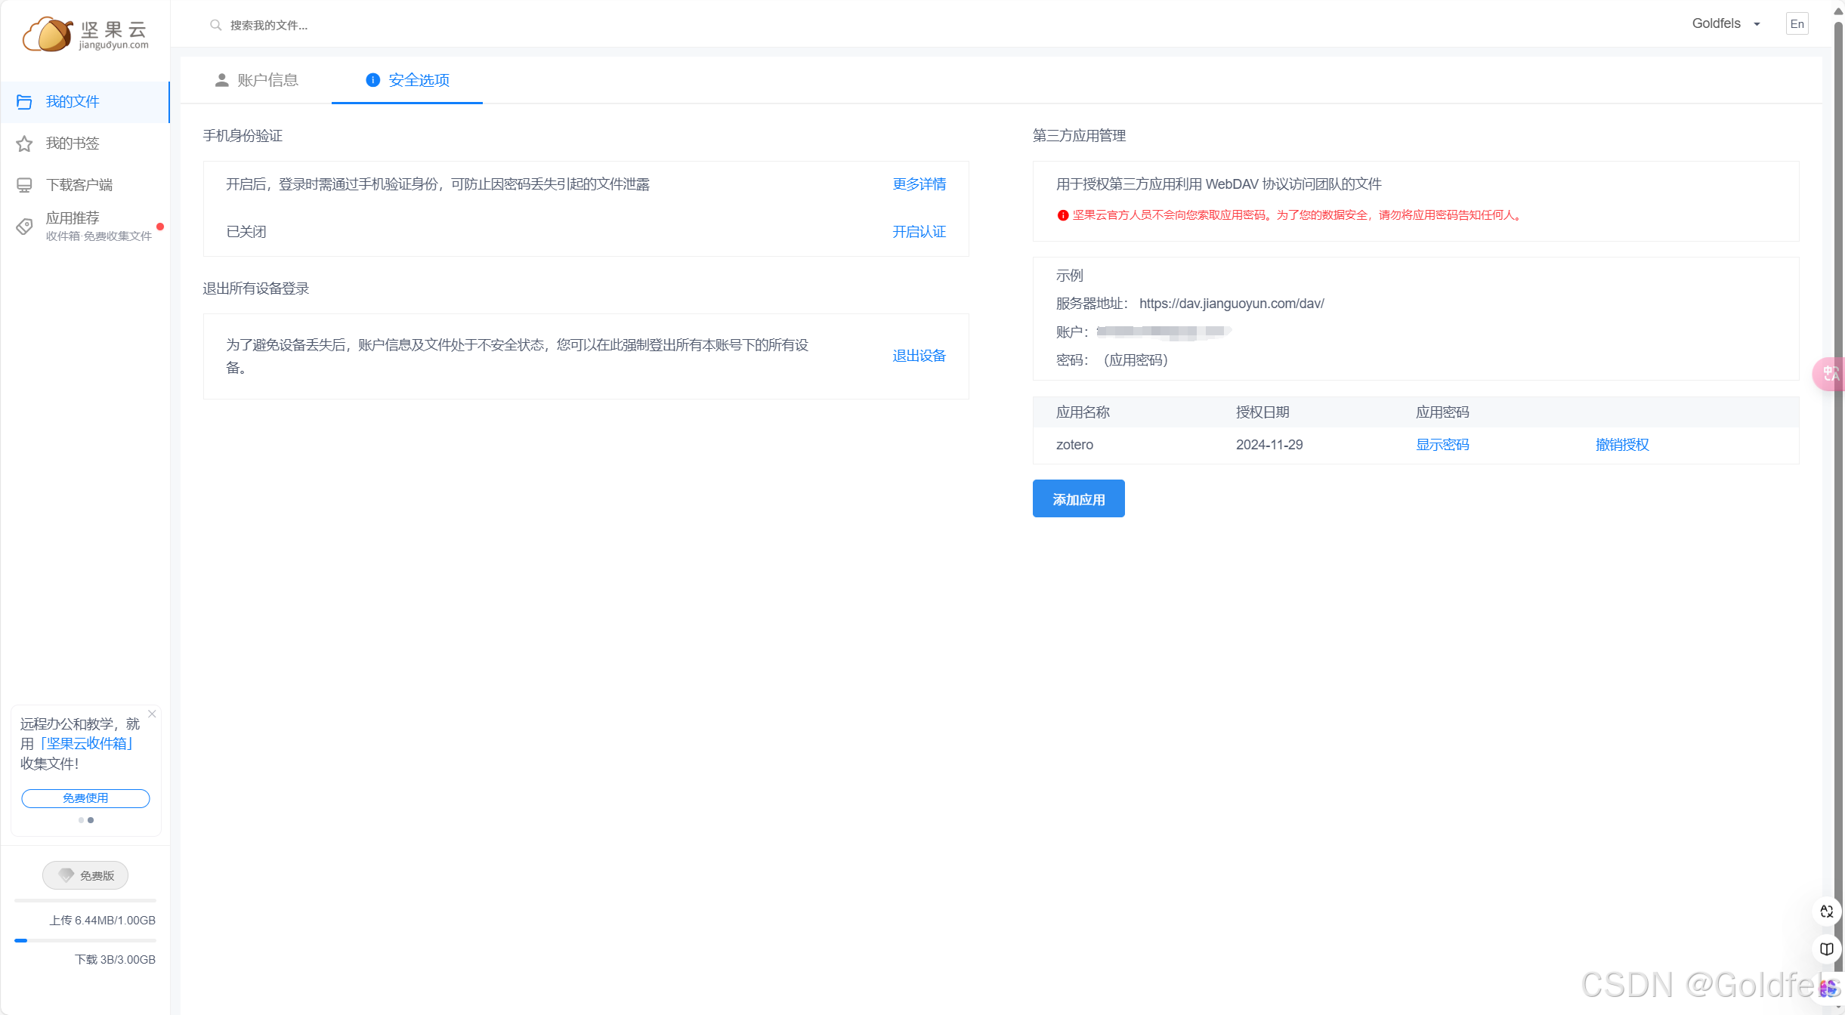This screenshot has height=1015, width=1845.
Task: Click 显示密码 for zotero app
Action: (1442, 445)
